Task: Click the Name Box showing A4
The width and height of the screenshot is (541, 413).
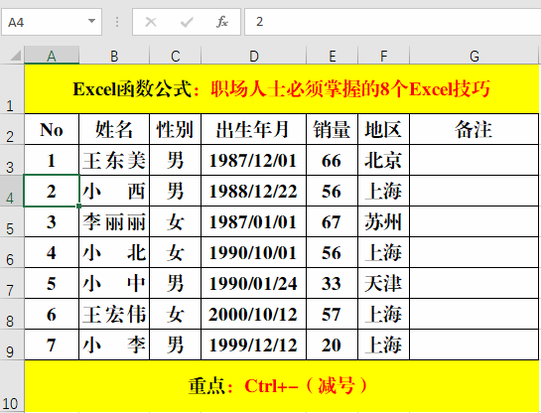Action: [52, 22]
